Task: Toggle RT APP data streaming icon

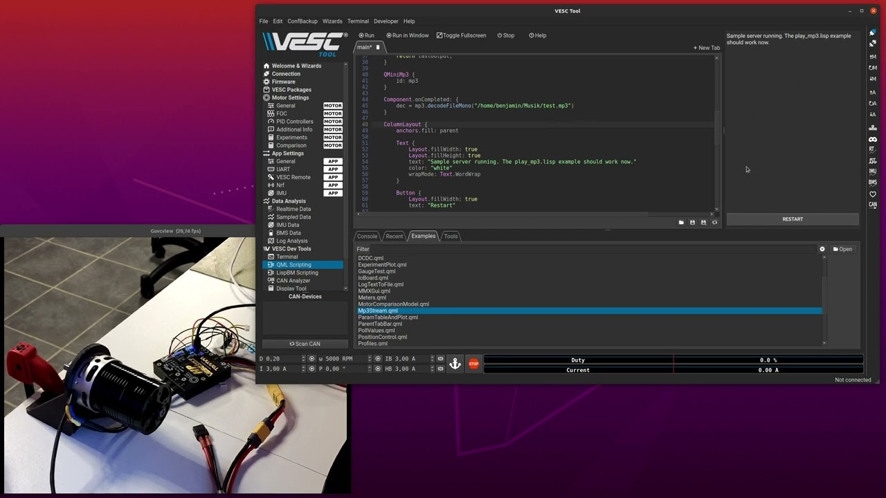Action: [873, 160]
